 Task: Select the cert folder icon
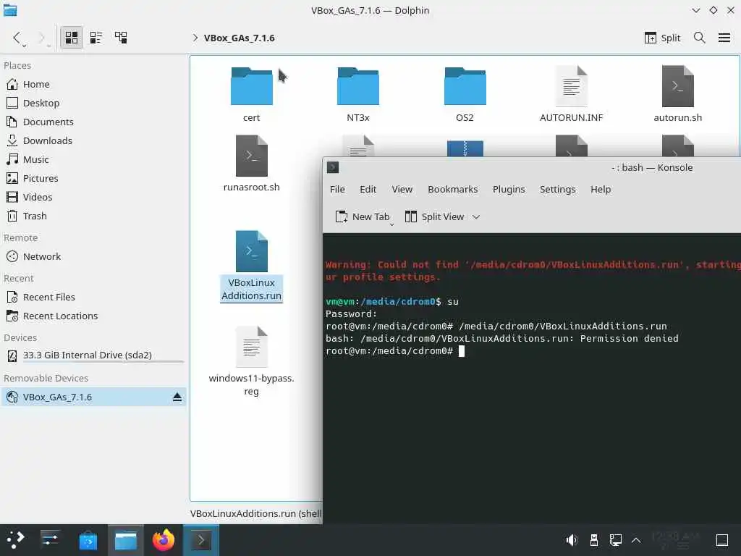click(251, 86)
